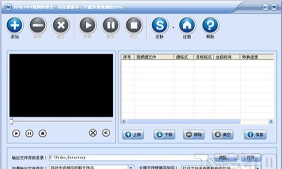Image resolution: width=282 pixels, height=169 pixels.
Task: Click the large Stop conversion toolbar icon
Action: point(134,25)
